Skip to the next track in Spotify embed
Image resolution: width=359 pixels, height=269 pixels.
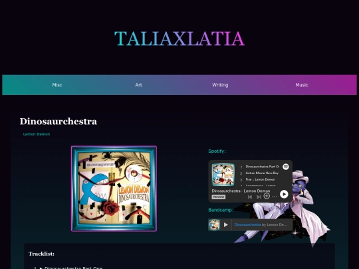259,197
